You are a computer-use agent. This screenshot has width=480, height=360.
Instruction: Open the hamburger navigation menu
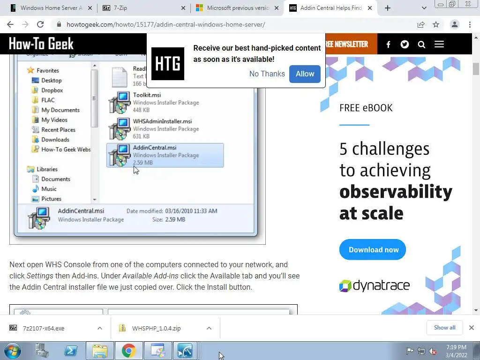tap(439, 45)
